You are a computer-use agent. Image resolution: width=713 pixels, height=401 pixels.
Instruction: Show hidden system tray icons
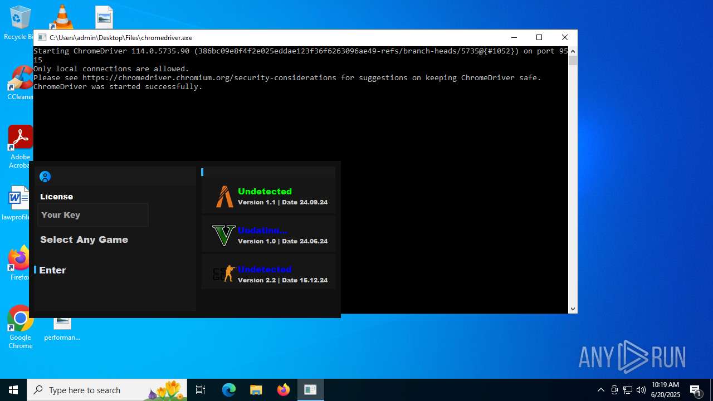click(x=600, y=390)
